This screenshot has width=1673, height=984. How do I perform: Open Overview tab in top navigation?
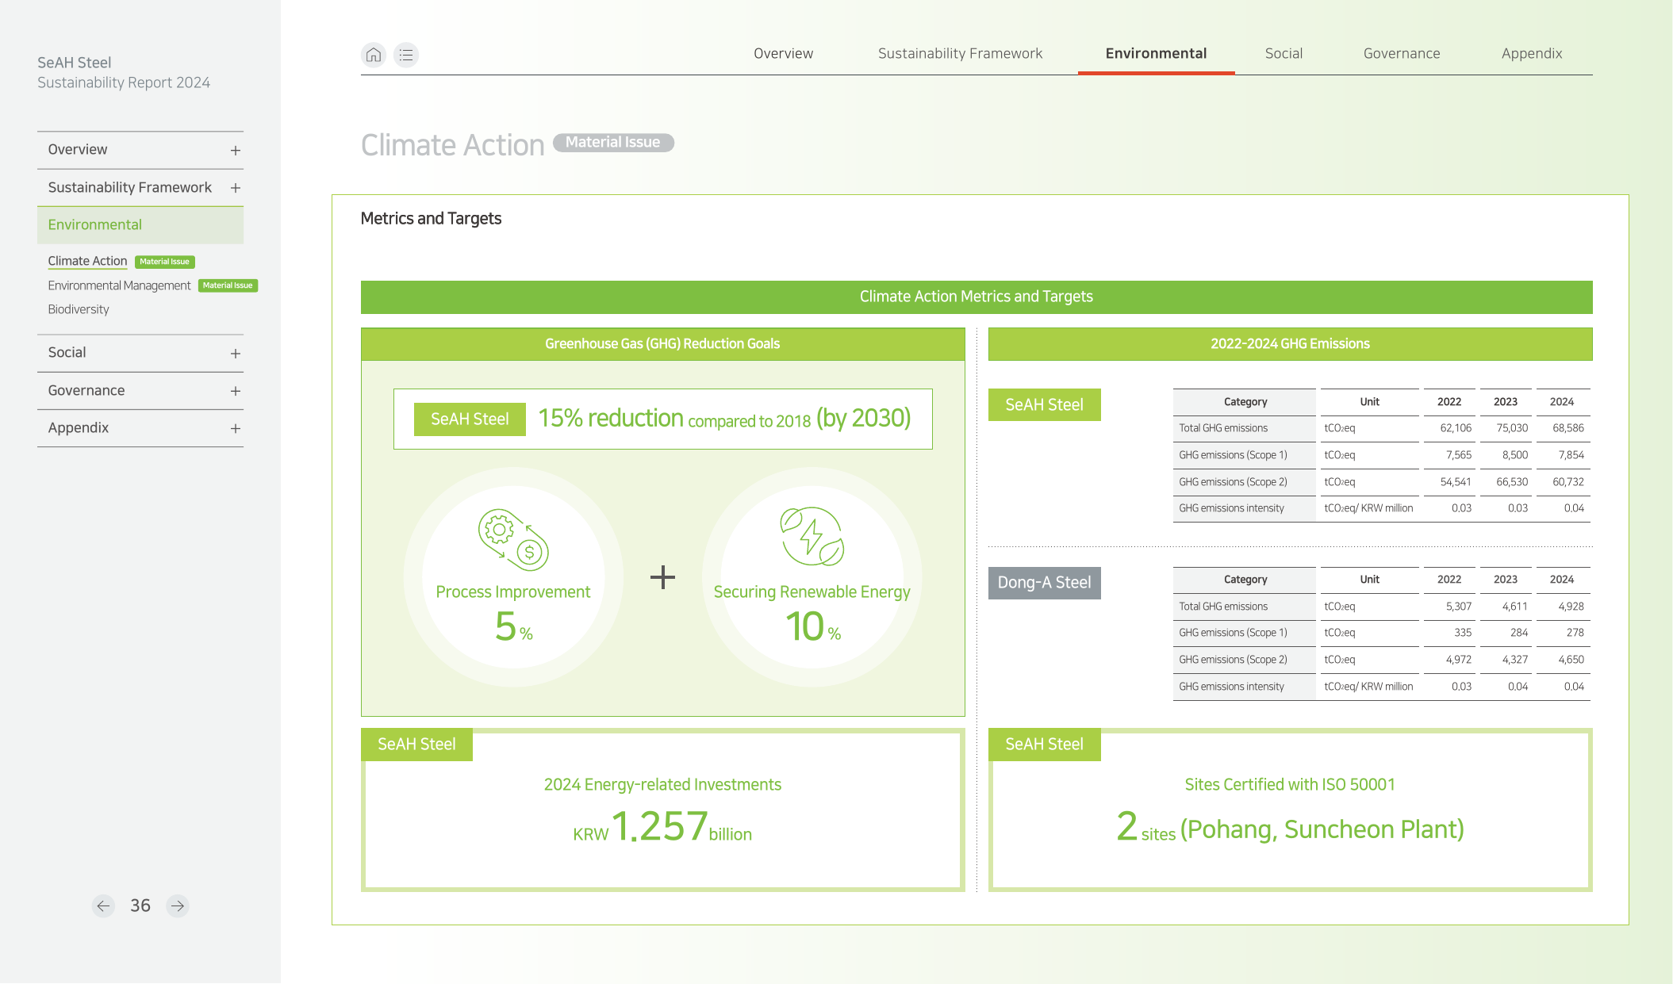pyautogui.click(x=783, y=53)
